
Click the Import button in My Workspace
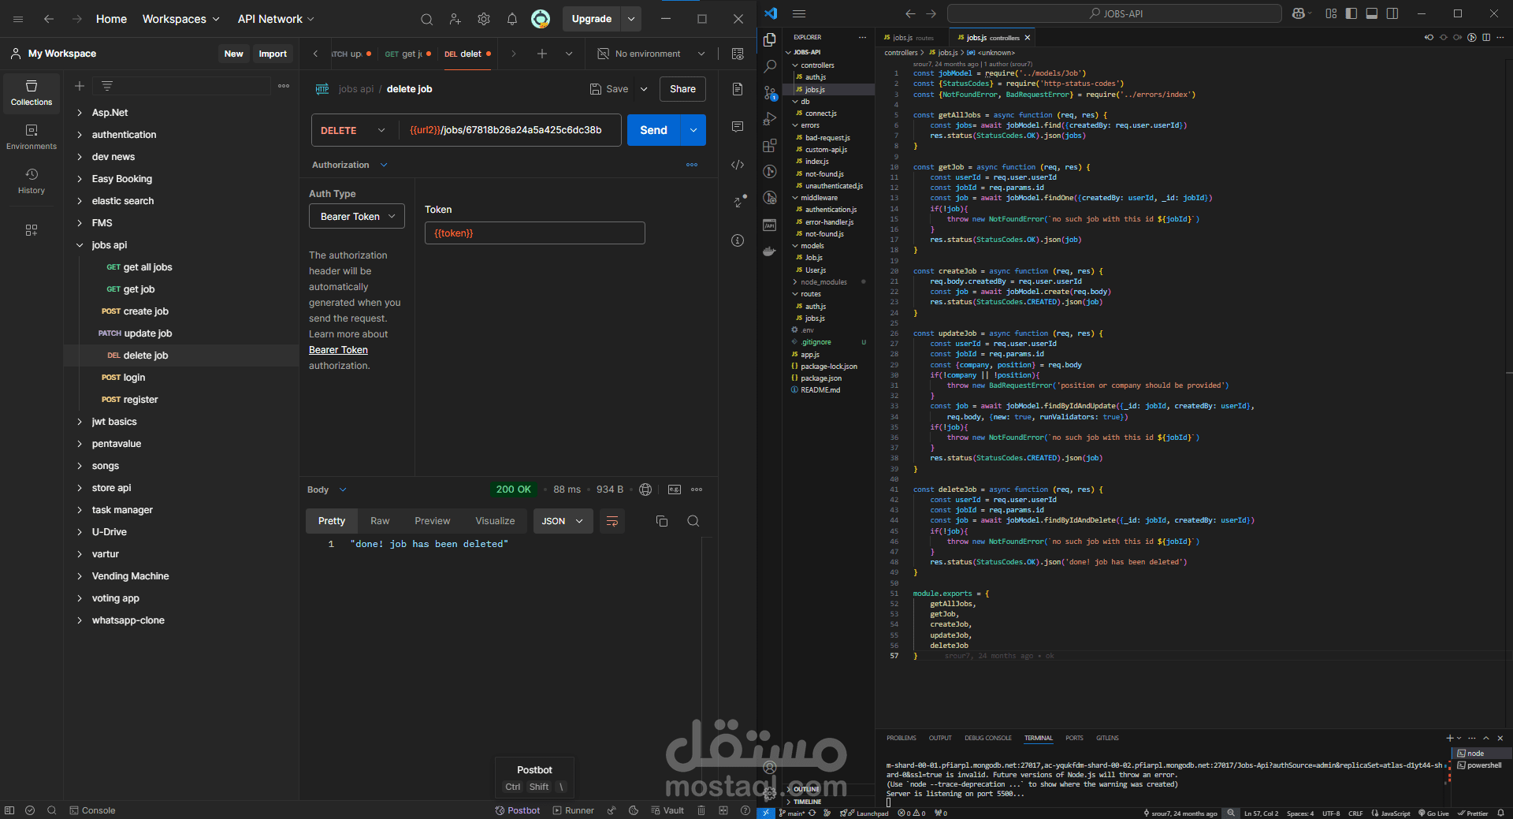coord(273,54)
